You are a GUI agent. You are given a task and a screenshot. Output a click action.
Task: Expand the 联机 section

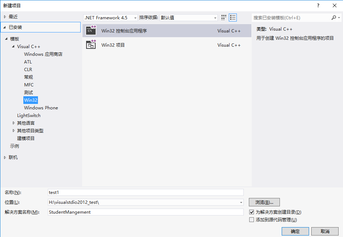coord(5,158)
